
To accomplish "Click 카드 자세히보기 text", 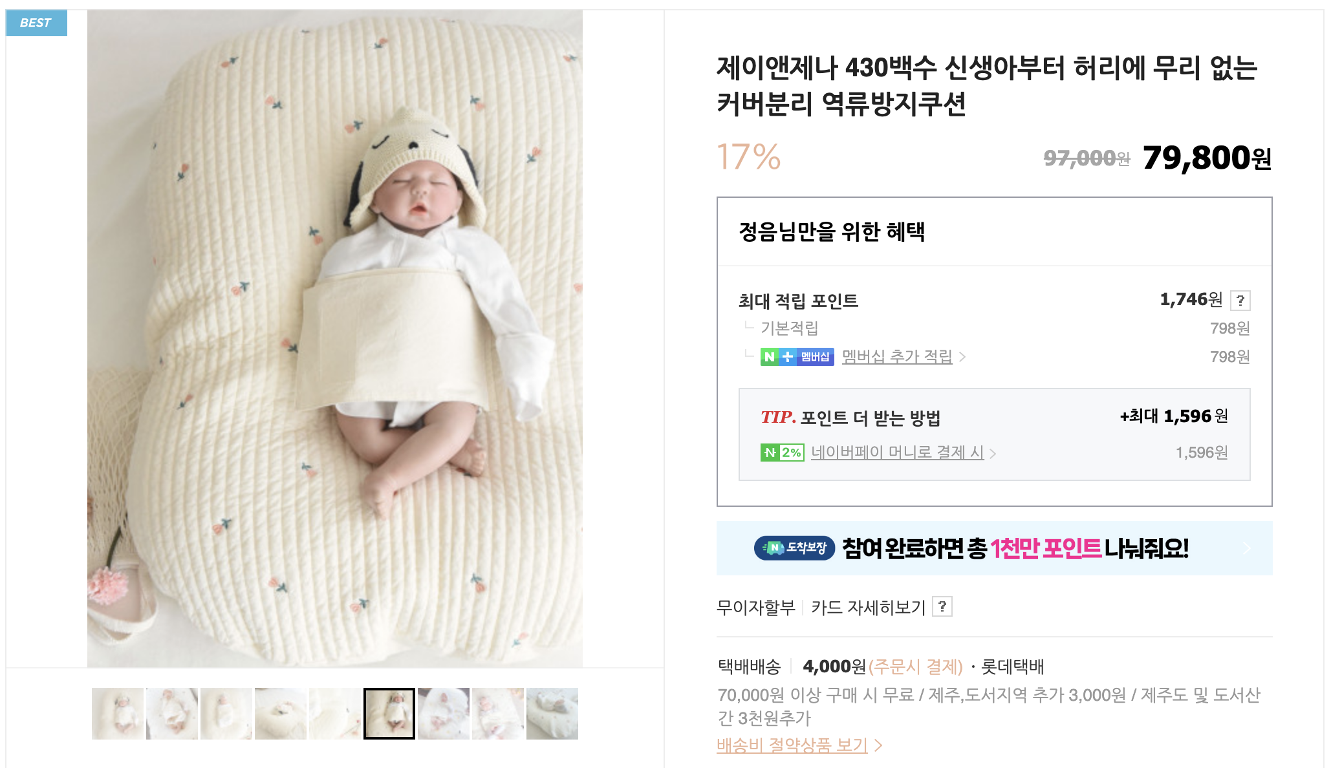I will tap(868, 607).
